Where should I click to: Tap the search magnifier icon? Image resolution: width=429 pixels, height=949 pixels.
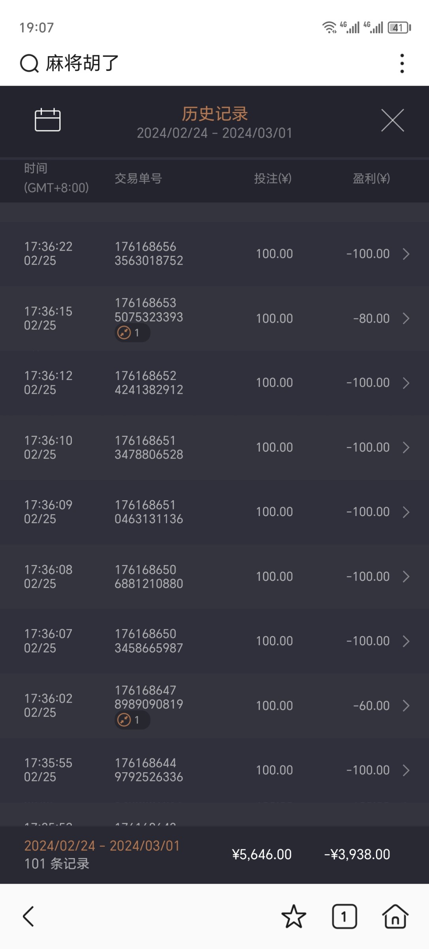(29, 64)
